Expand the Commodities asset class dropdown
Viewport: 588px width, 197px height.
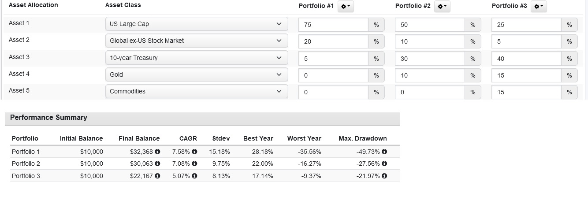click(x=196, y=91)
